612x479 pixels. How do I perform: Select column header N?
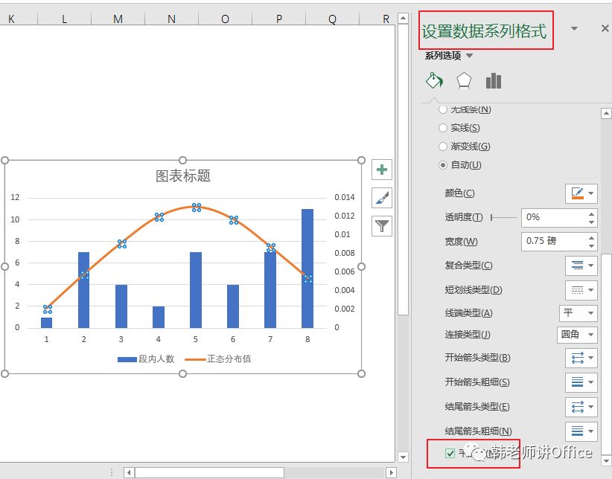pos(171,19)
